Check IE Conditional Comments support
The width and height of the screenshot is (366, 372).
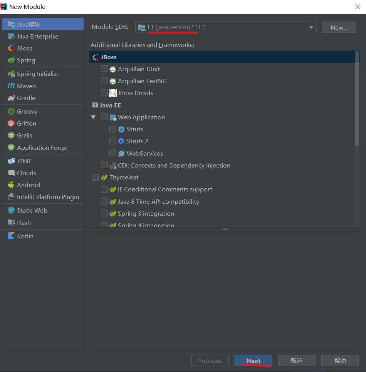104,189
